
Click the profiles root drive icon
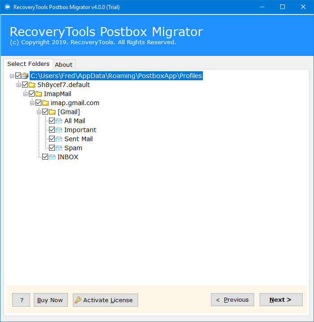click(x=25, y=76)
